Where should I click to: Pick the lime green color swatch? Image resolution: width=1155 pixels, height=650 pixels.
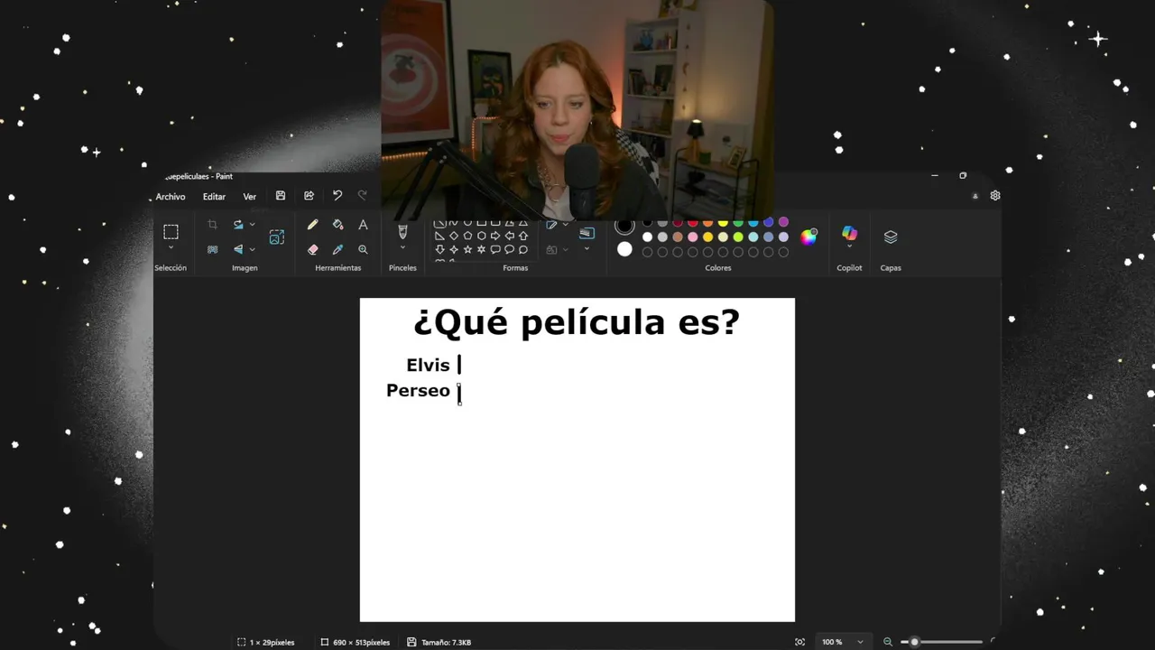click(738, 237)
